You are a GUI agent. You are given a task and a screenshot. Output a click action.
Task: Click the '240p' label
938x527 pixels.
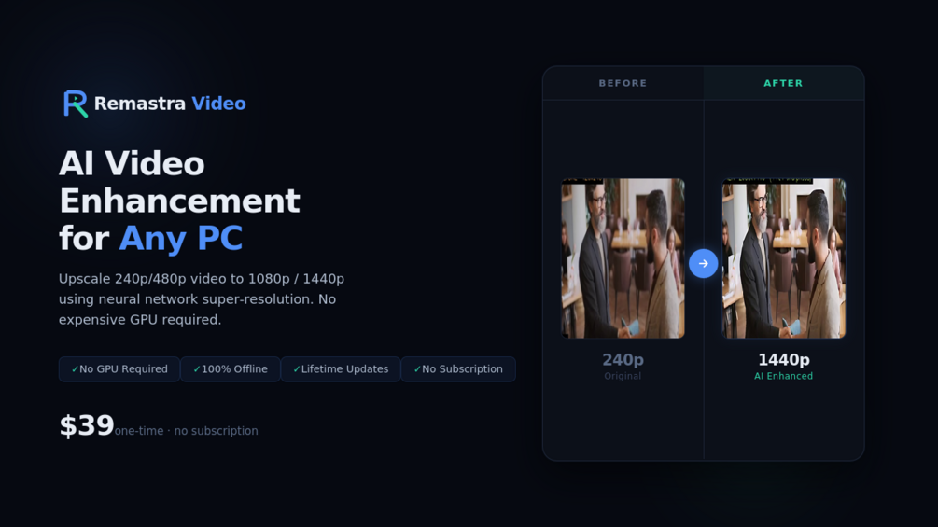(623, 360)
